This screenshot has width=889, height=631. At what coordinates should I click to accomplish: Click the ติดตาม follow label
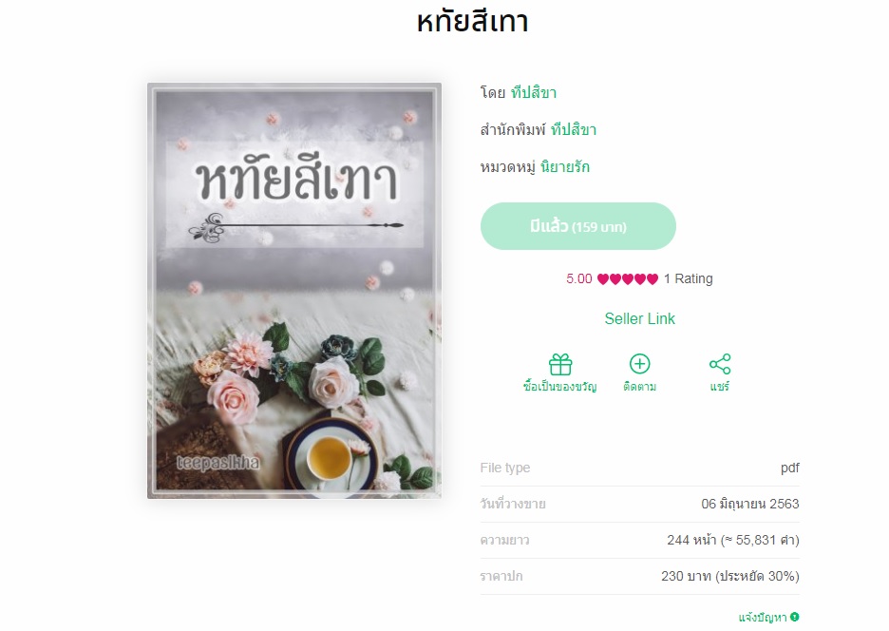click(639, 387)
